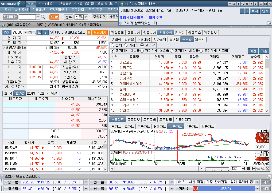Switch to the 관심종목 tab

coord(118,33)
